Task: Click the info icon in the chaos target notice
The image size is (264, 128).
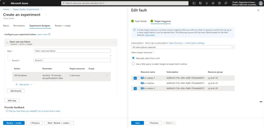Action: (134, 30)
